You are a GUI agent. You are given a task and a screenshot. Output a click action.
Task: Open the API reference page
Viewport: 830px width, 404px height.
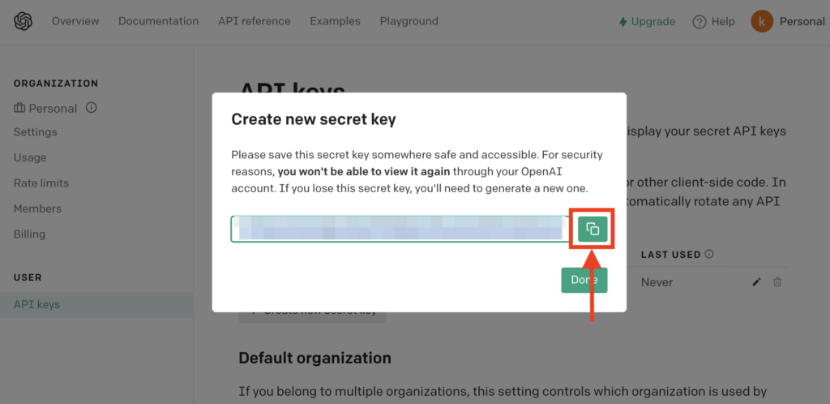254,21
